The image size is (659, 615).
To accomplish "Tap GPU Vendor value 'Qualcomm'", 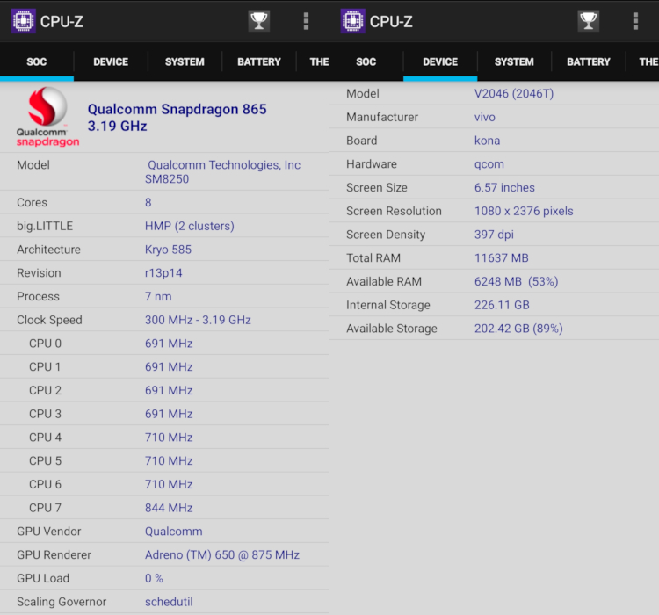I will click(x=174, y=532).
